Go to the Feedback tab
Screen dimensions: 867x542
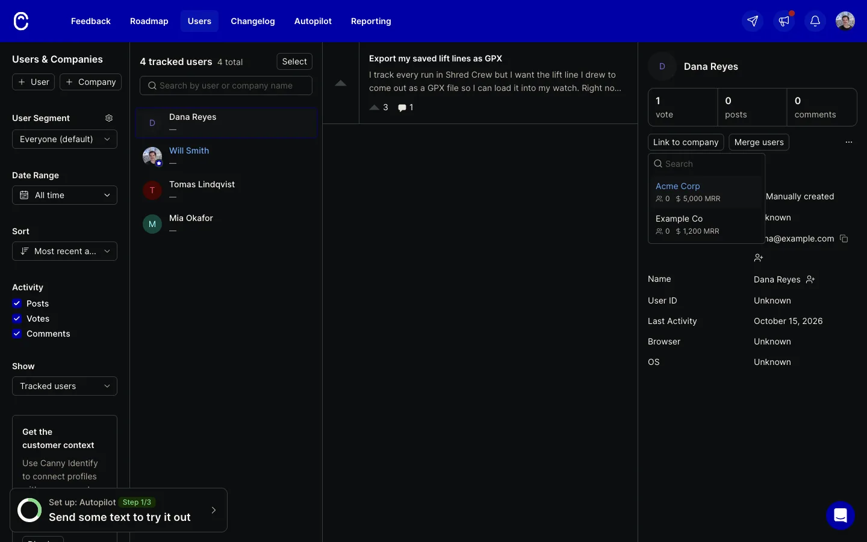point(91,21)
